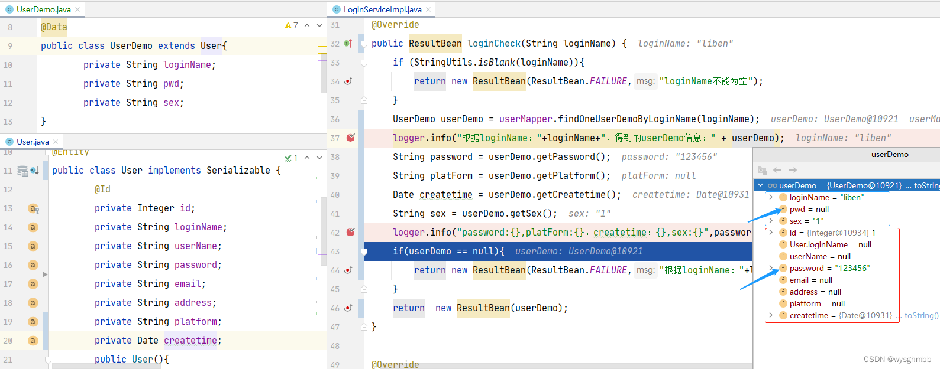Switch to the UserDemo.java tab
Screen dimensions: 940x369
tap(43, 9)
